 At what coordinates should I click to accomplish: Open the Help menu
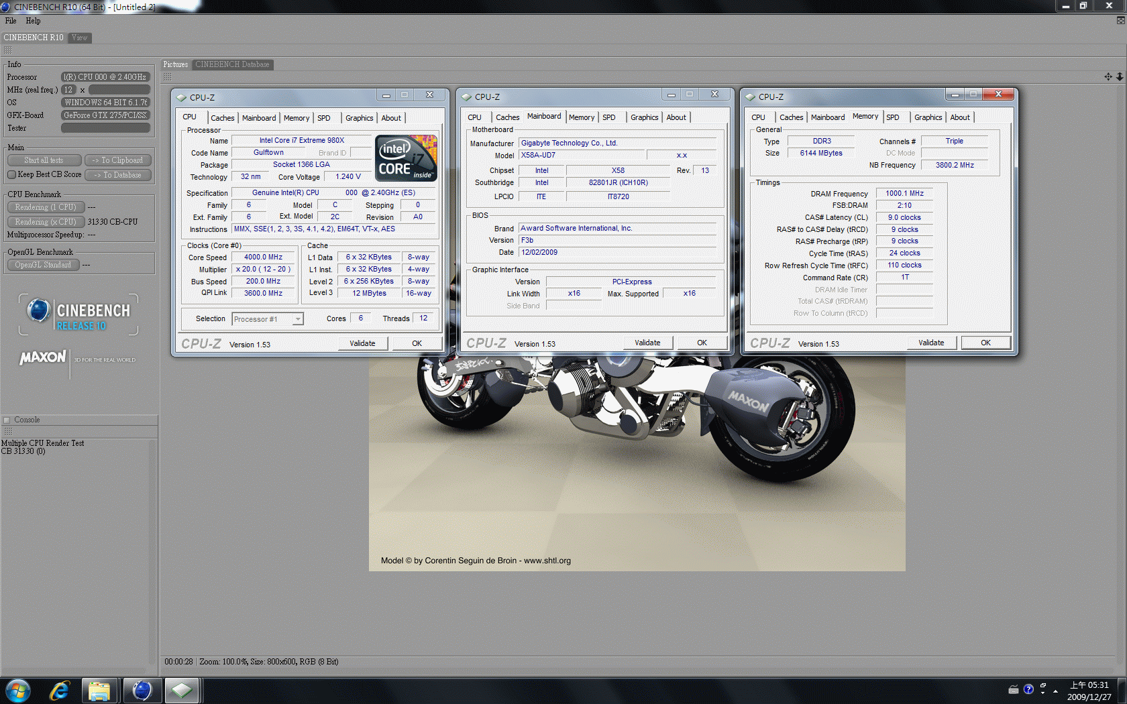tap(33, 21)
